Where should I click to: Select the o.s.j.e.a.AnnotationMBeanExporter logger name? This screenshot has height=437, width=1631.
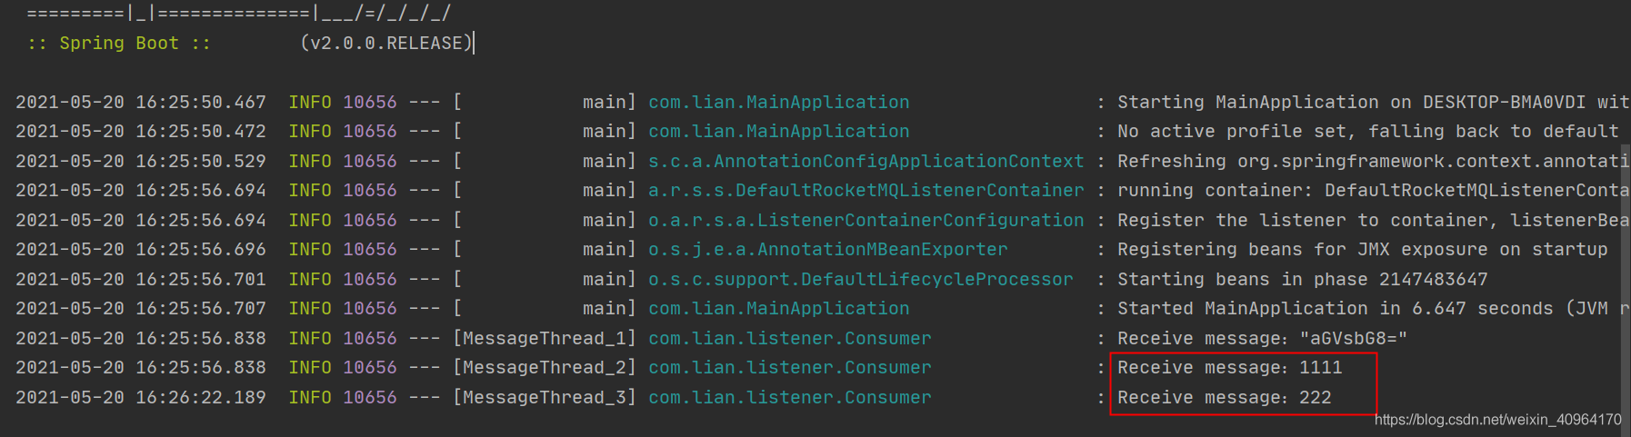827,250
